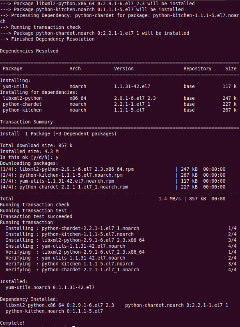Click the 'Installing for dependencies:' line
This screenshot has height=327, width=240.
click(39, 92)
